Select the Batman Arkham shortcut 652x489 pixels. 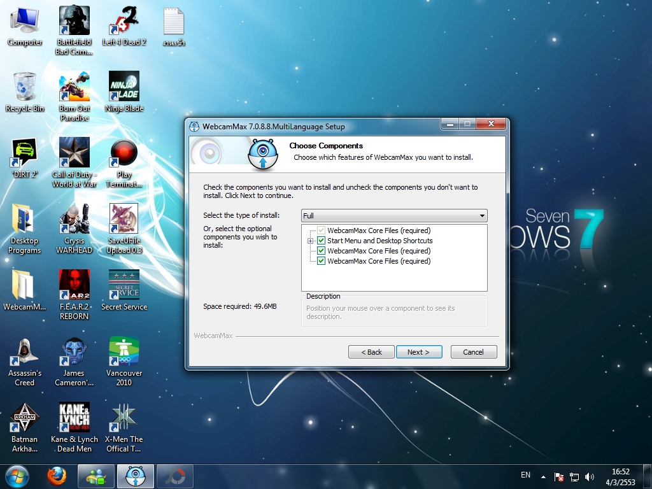point(25,427)
